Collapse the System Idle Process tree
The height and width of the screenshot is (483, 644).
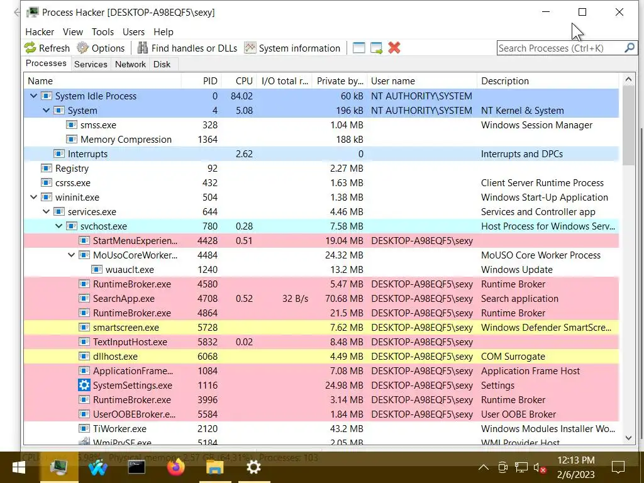[34, 96]
